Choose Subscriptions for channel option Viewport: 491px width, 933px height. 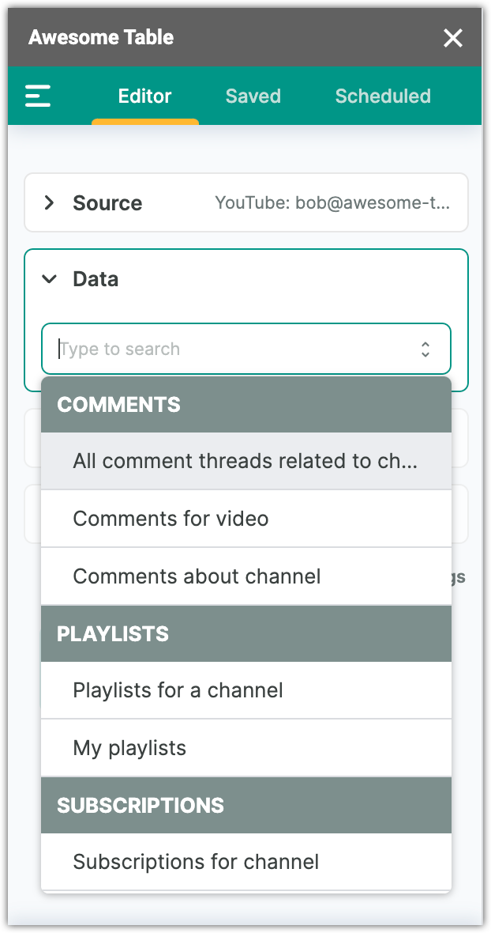(x=196, y=861)
